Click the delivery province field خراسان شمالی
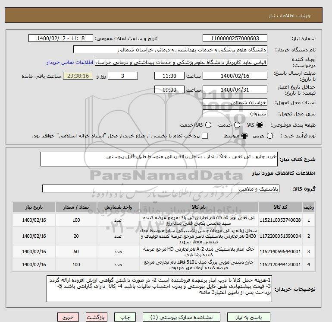Screen dimensions: 332x322 tap(235, 102)
